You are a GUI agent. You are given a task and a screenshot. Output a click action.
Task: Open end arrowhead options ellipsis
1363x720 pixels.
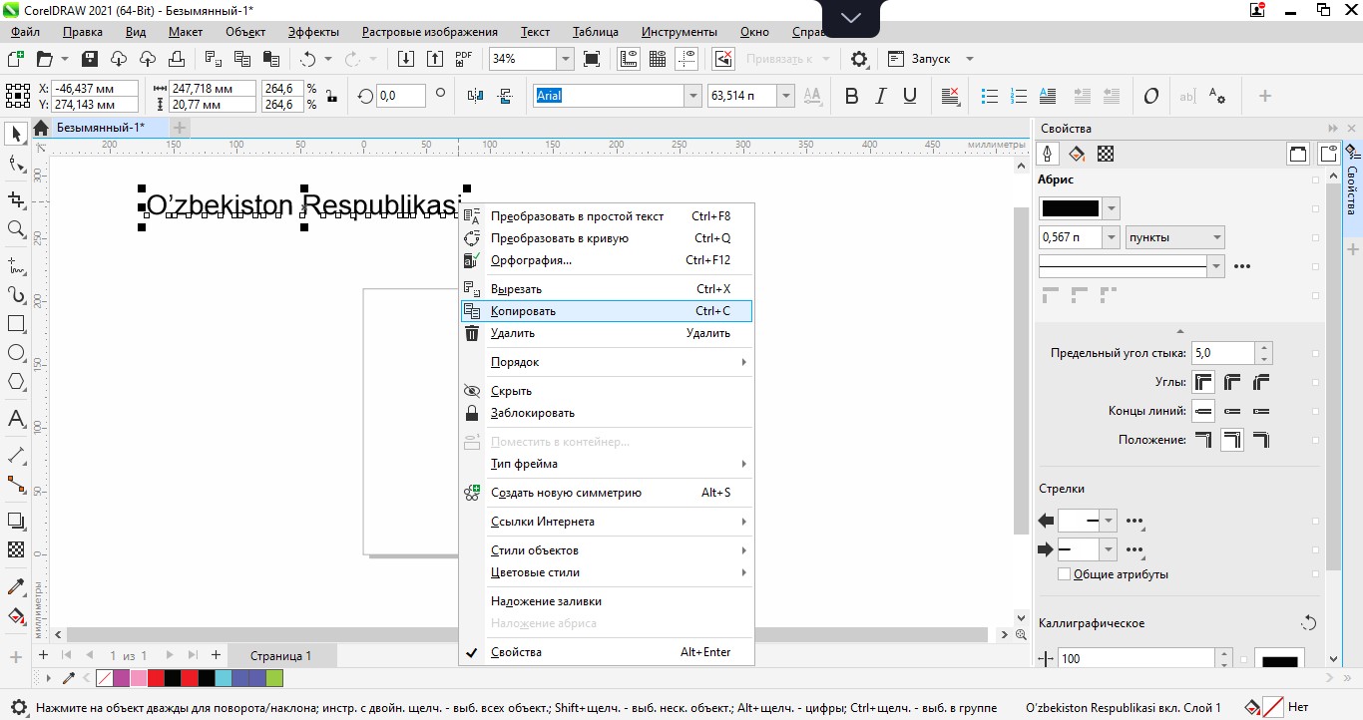(x=1135, y=549)
